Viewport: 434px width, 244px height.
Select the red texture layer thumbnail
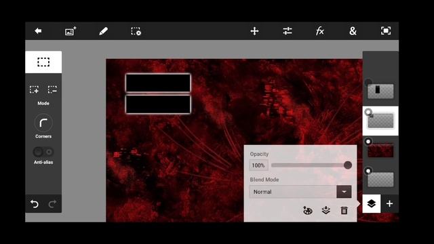click(x=380, y=150)
